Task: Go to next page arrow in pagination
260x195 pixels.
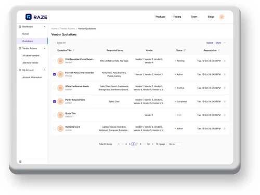Action: tap(152, 144)
